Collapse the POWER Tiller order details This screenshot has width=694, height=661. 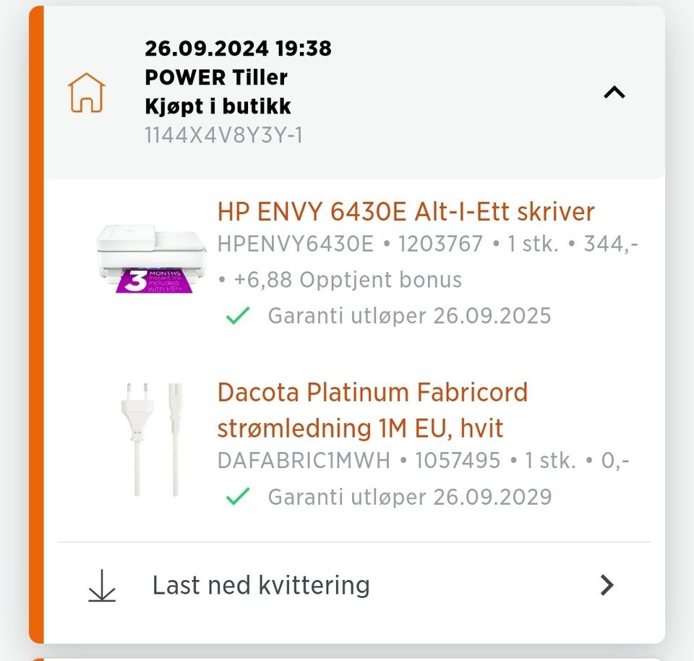point(614,93)
